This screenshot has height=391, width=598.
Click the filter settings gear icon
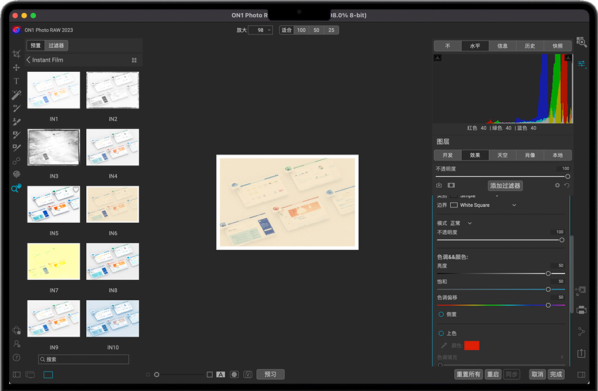[x=557, y=185]
